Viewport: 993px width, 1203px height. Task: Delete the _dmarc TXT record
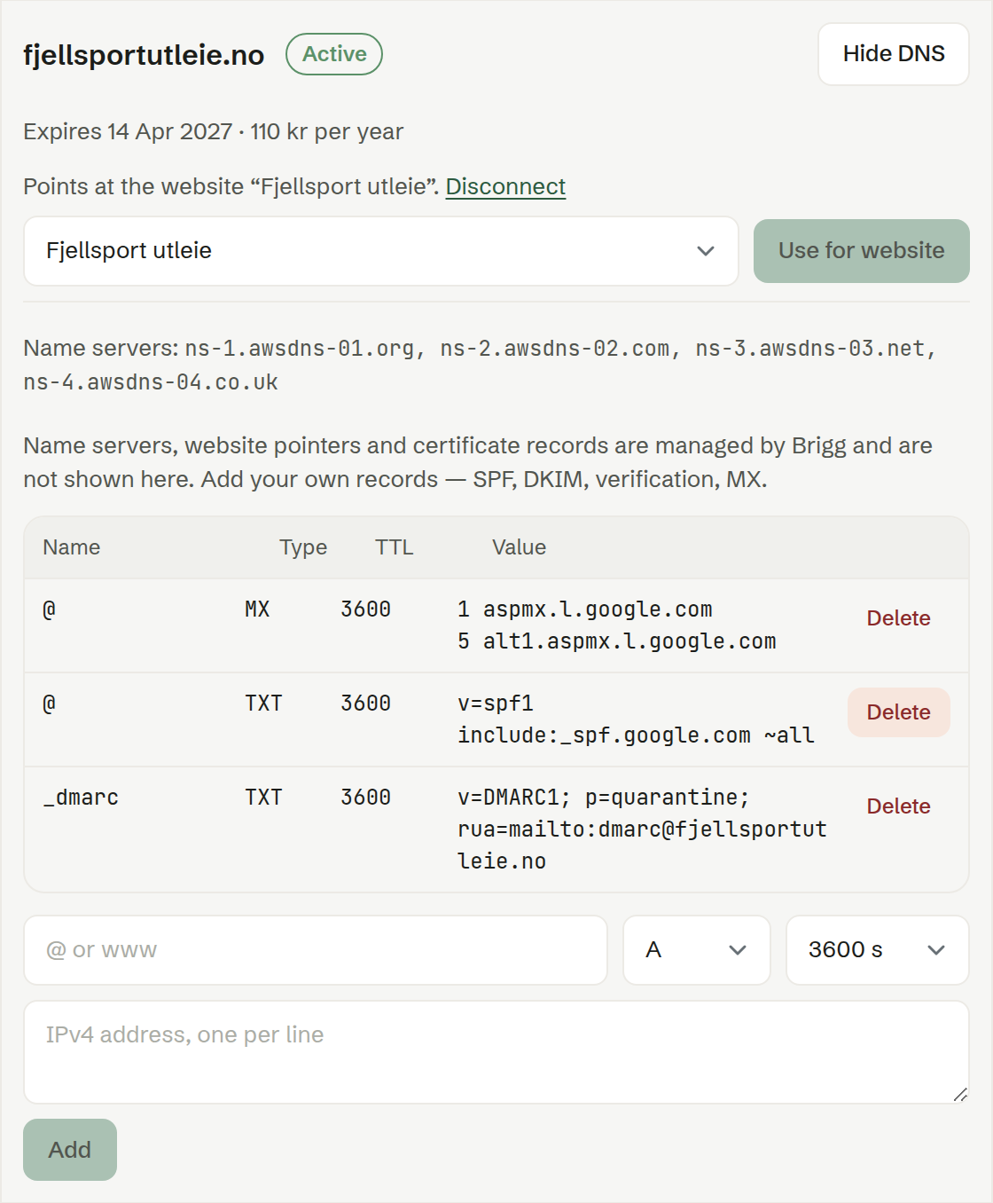[x=898, y=806]
